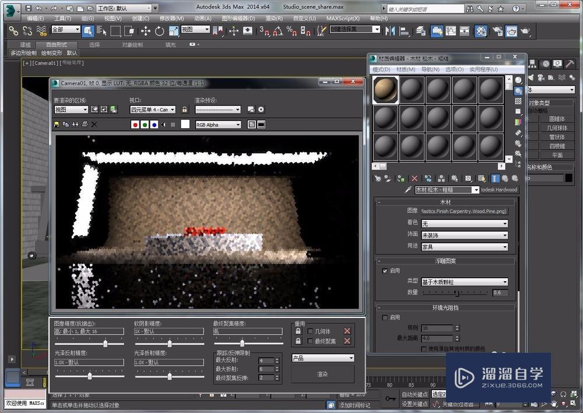Viewport: 583px width, 413px height.
Task: Select the wood material sample sphere
Action: pos(385,90)
